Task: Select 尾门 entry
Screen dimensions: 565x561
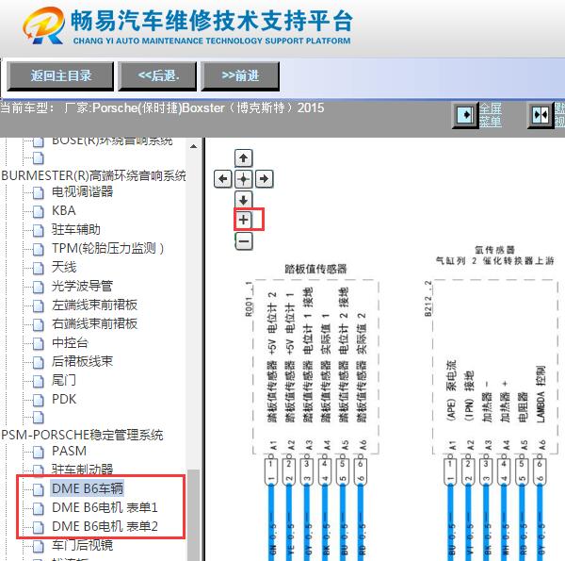Action: pos(64,380)
